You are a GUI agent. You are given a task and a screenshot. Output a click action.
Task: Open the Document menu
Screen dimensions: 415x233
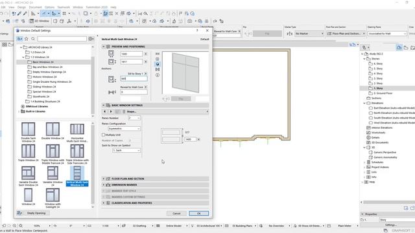point(35,7)
